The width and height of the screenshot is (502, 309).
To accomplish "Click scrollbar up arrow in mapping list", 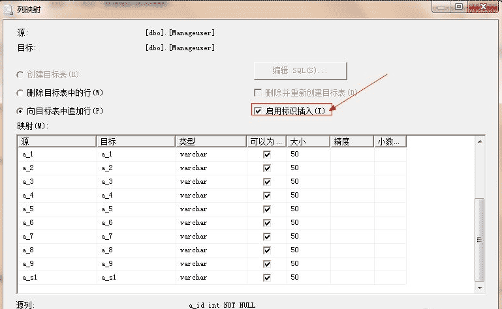I will (480, 141).
